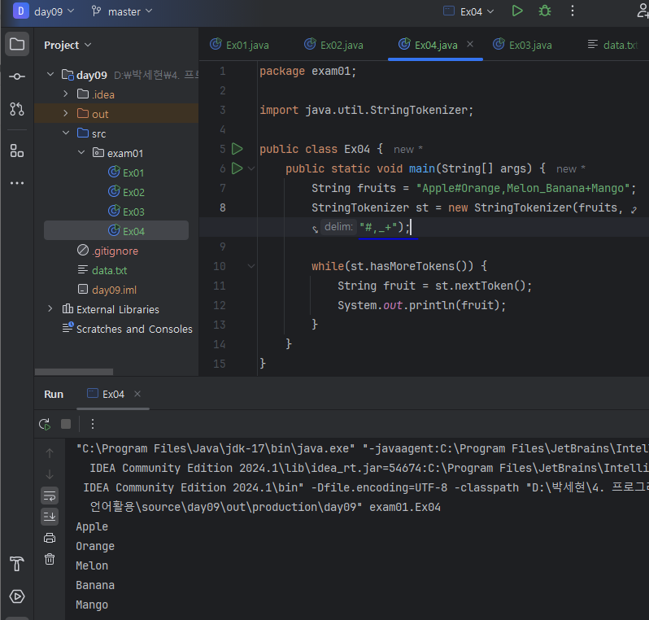Toggle scroll to end in console
The image size is (649, 620).
tap(50, 517)
